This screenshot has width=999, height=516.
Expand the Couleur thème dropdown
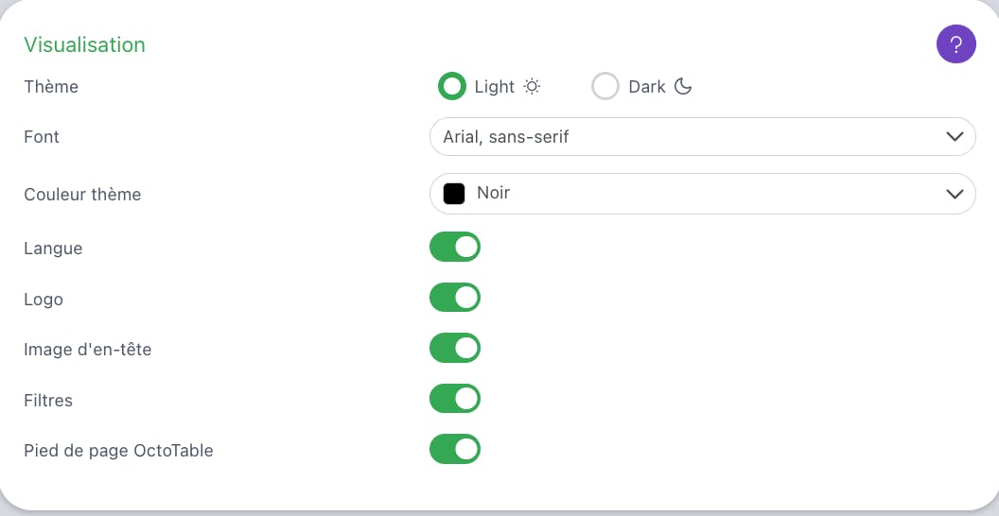pyautogui.click(x=702, y=194)
